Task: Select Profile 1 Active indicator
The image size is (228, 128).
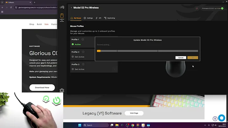Action: [76, 44]
